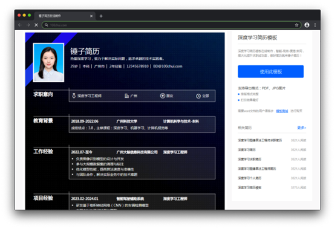
Task: Click the address bar URL field
Action: click(x=171, y=25)
